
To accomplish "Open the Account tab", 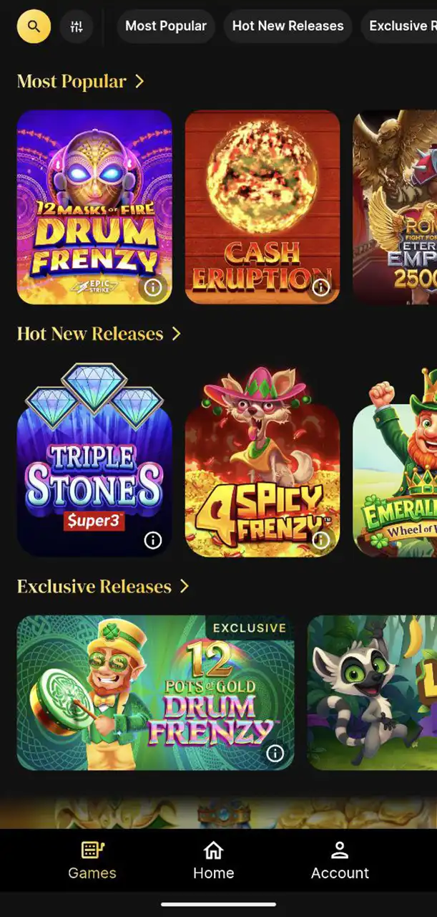I will pyautogui.click(x=340, y=860).
